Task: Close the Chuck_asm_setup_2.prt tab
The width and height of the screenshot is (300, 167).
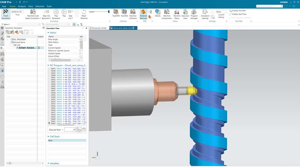Action: (136, 28)
